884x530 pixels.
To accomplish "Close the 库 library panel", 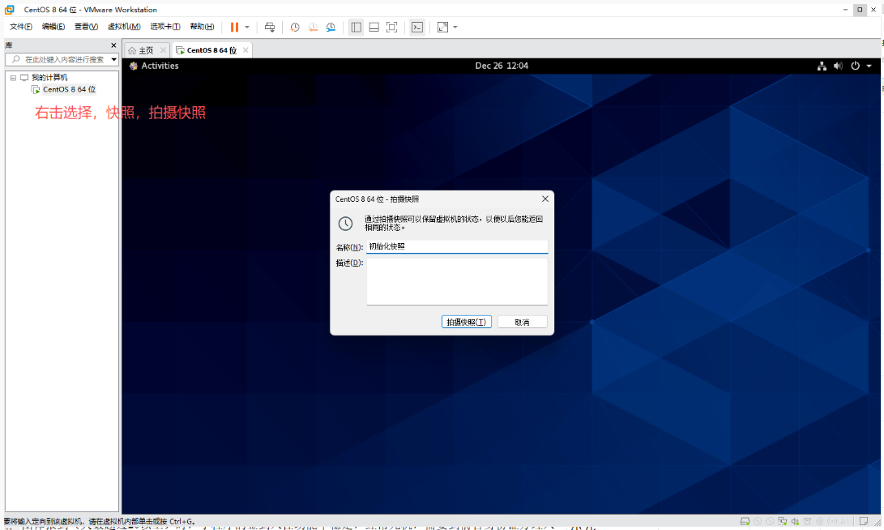I will [113, 45].
